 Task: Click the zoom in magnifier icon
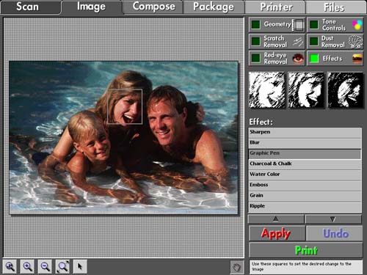point(27,266)
